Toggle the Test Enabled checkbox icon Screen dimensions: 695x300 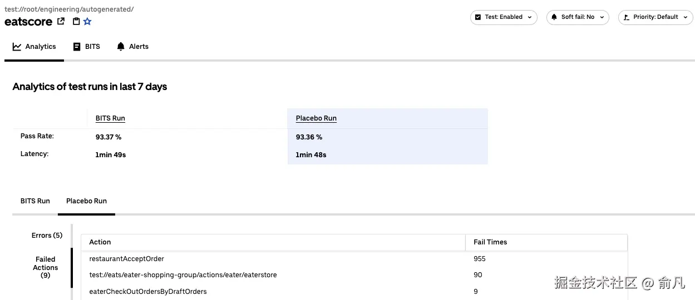[x=478, y=17]
